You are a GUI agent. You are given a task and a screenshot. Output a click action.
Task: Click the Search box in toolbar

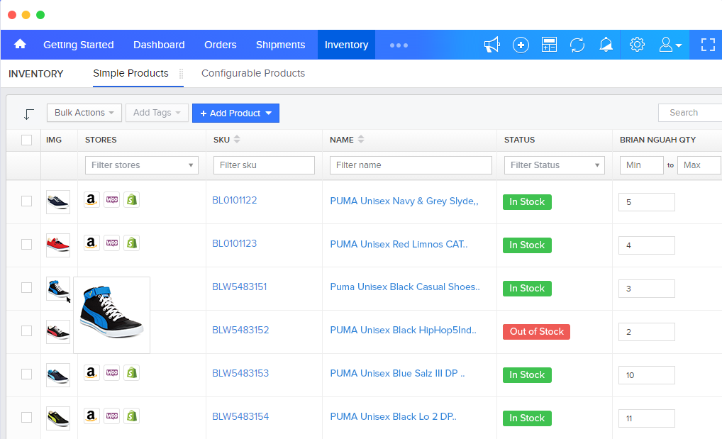690,113
